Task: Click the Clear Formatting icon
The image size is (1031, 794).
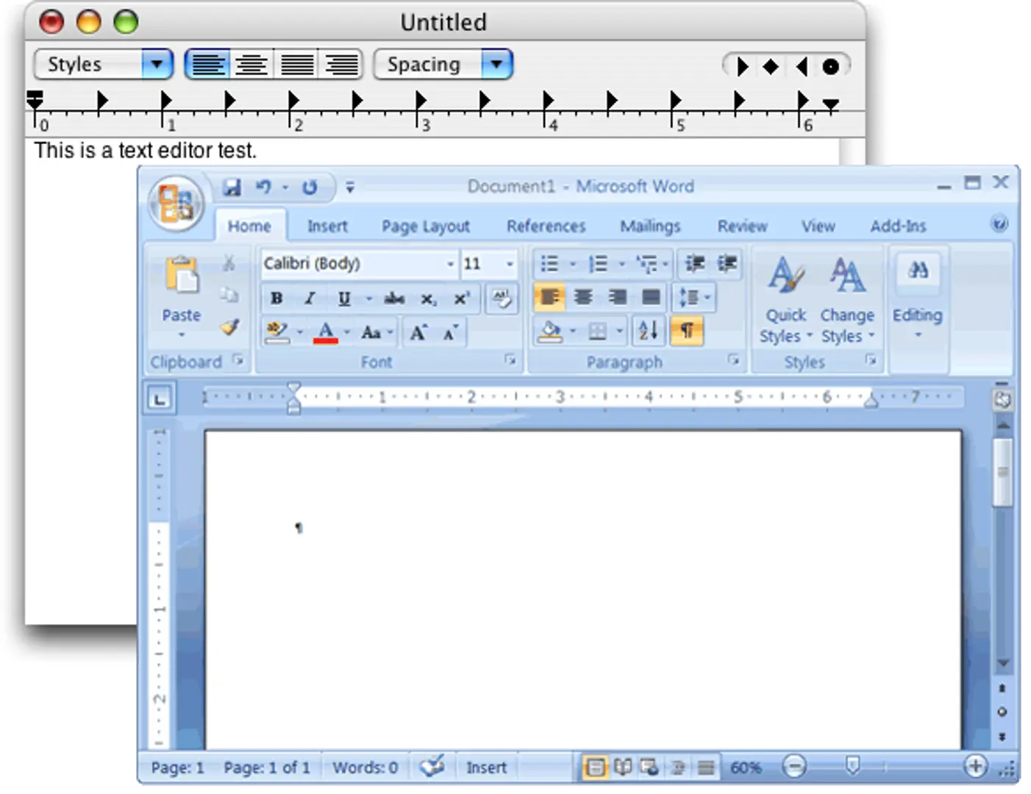Action: 502,298
